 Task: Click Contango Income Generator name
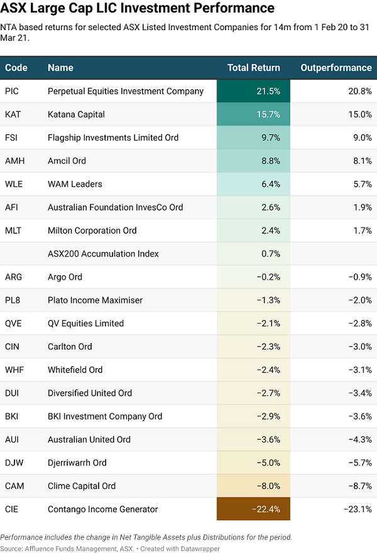[x=102, y=509]
